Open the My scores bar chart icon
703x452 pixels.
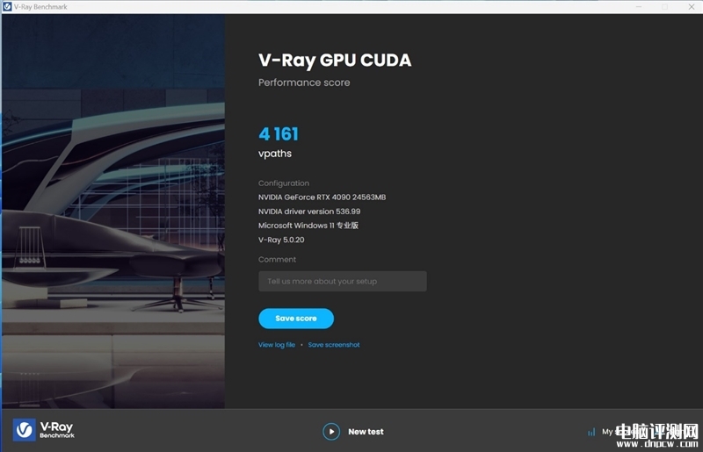pos(591,432)
